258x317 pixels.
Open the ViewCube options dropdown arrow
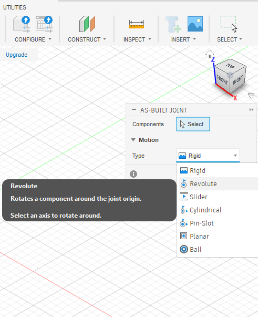[251, 96]
